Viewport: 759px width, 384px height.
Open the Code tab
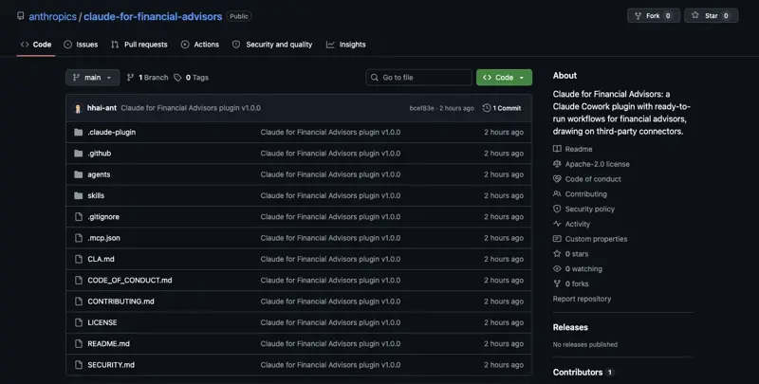(36, 45)
